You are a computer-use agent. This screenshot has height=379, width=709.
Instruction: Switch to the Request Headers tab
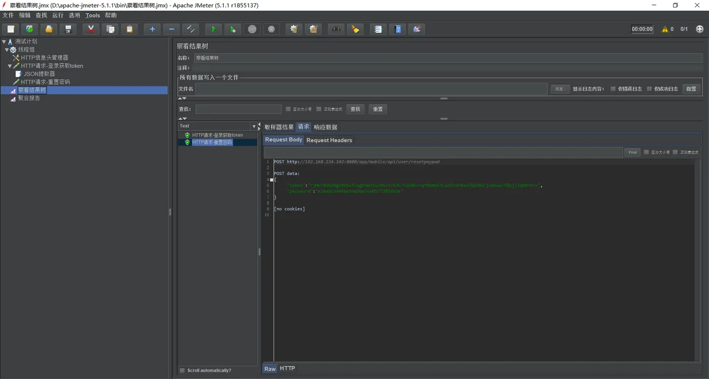pyautogui.click(x=329, y=140)
